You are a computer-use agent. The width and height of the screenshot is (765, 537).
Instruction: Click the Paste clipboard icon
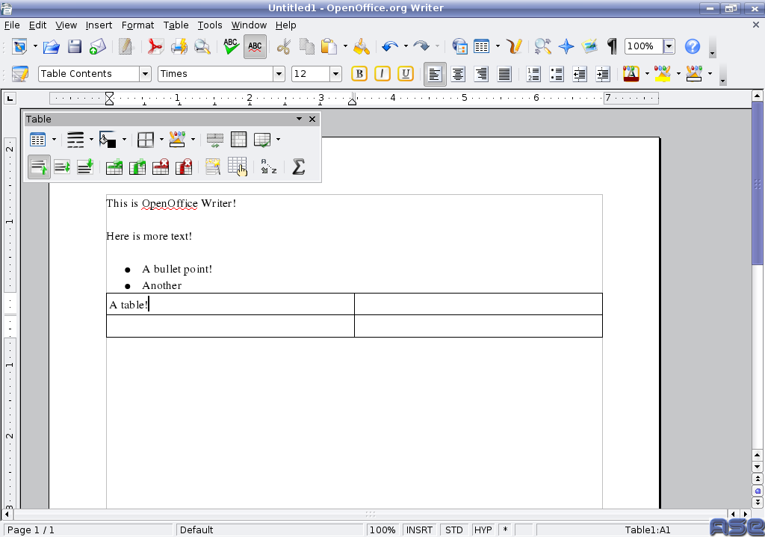coord(329,47)
